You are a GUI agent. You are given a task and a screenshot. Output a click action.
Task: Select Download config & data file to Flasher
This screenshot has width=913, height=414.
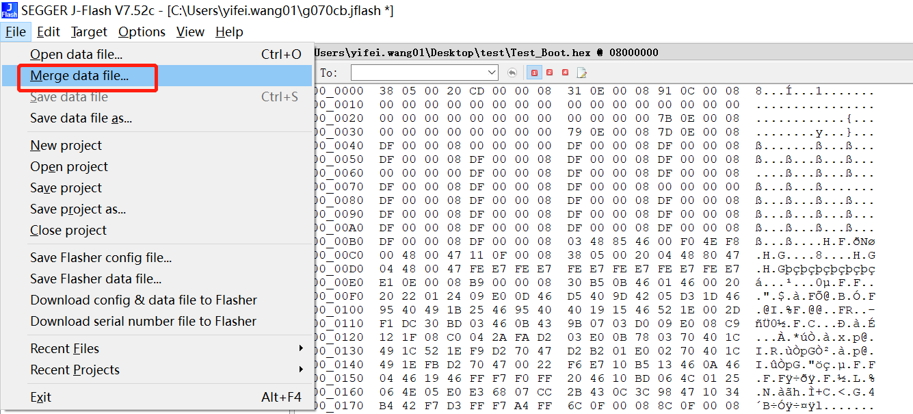(x=157, y=300)
